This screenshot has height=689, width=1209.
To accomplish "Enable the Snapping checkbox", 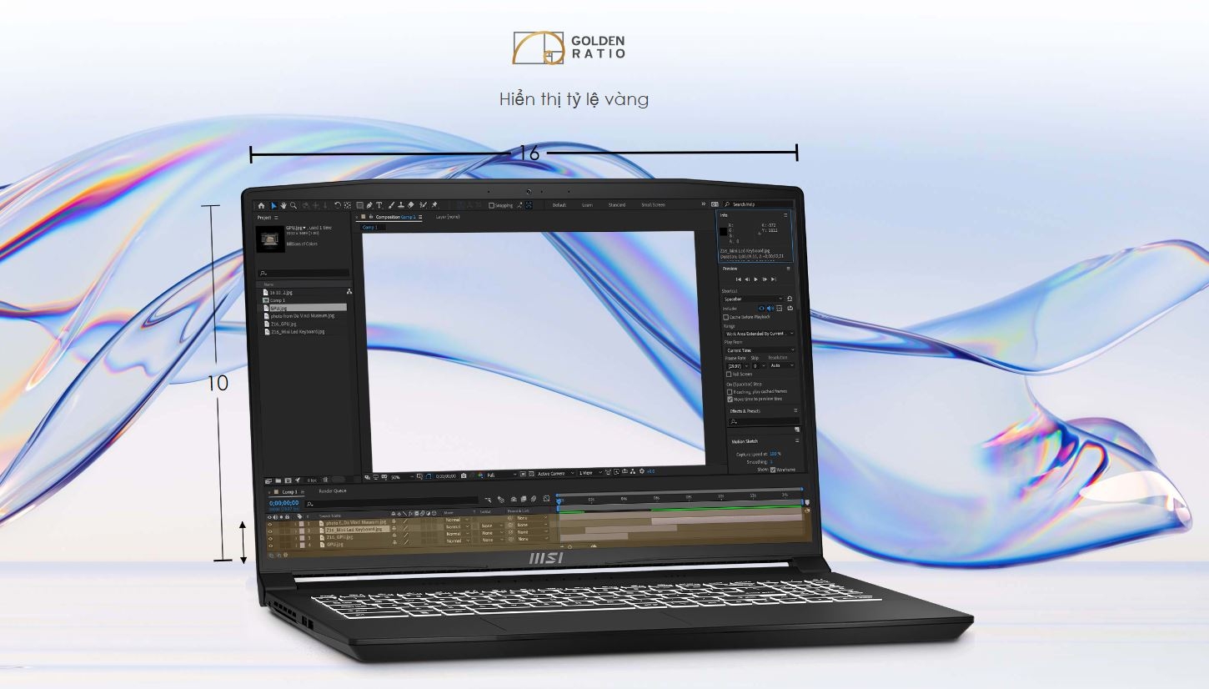I will [x=491, y=205].
